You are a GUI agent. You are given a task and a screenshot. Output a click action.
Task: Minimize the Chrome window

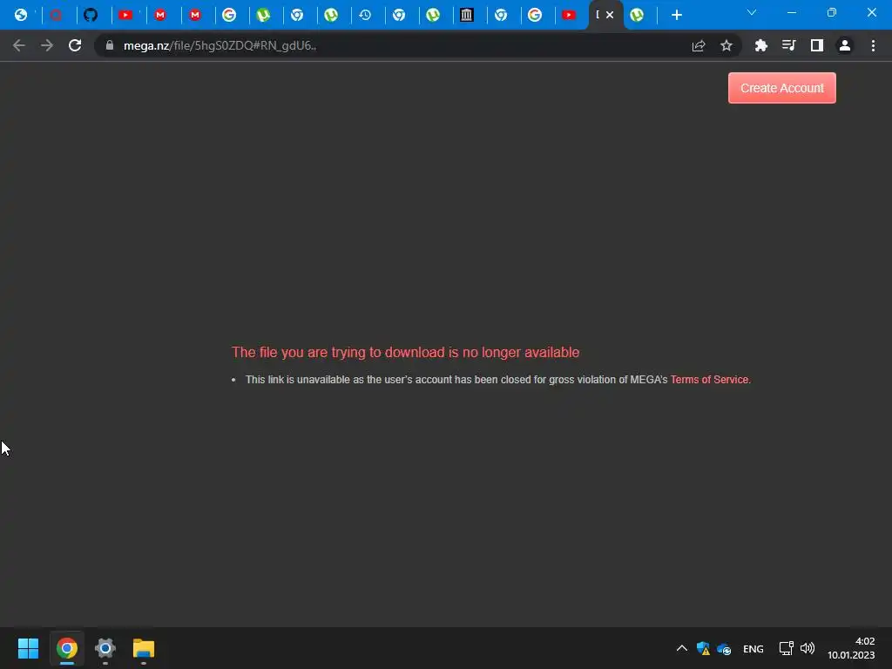click(x=791, y=12)
